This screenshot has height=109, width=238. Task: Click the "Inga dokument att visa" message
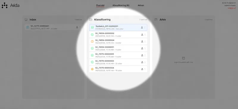[184, 62]
